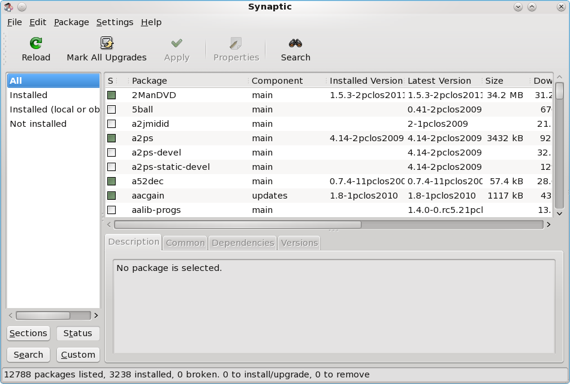570x384 pixels.
Task: Toggle status box for a52dec package
Action: pyautogui.click(x=111, y=181)
